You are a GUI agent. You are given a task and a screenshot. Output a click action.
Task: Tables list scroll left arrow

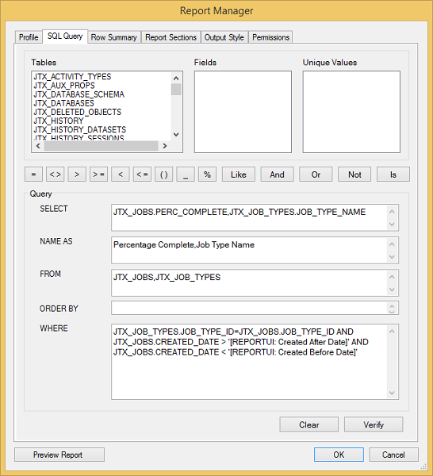point(38,146)
